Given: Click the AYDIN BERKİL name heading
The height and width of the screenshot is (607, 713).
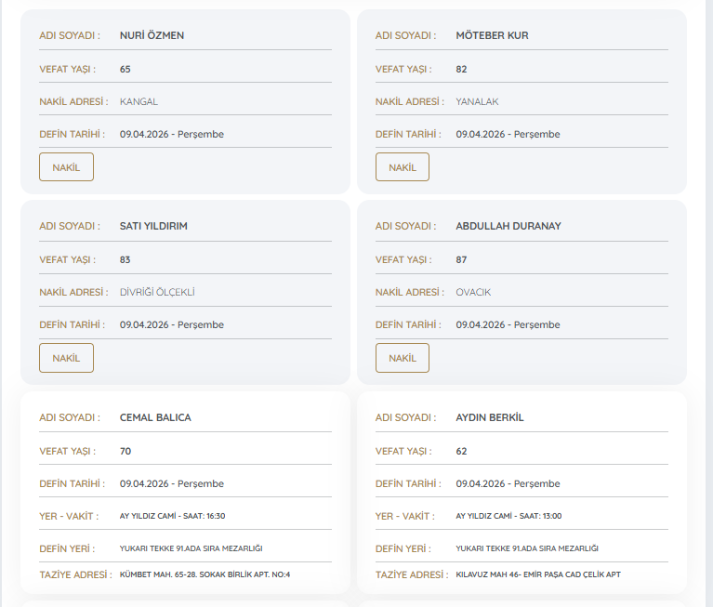Looking at the screenshot, I should click(x=490, y=417).
